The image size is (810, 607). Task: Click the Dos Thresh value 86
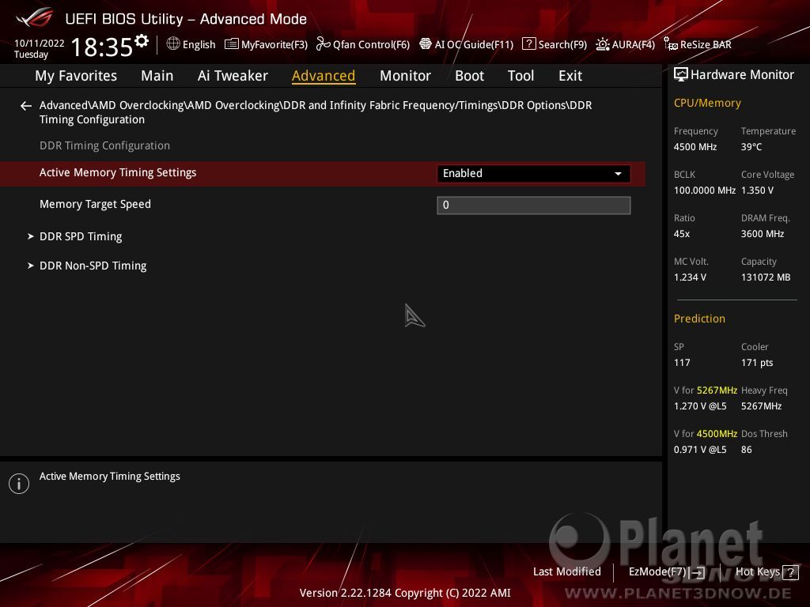pyautogui.click(x=747, y=450)
